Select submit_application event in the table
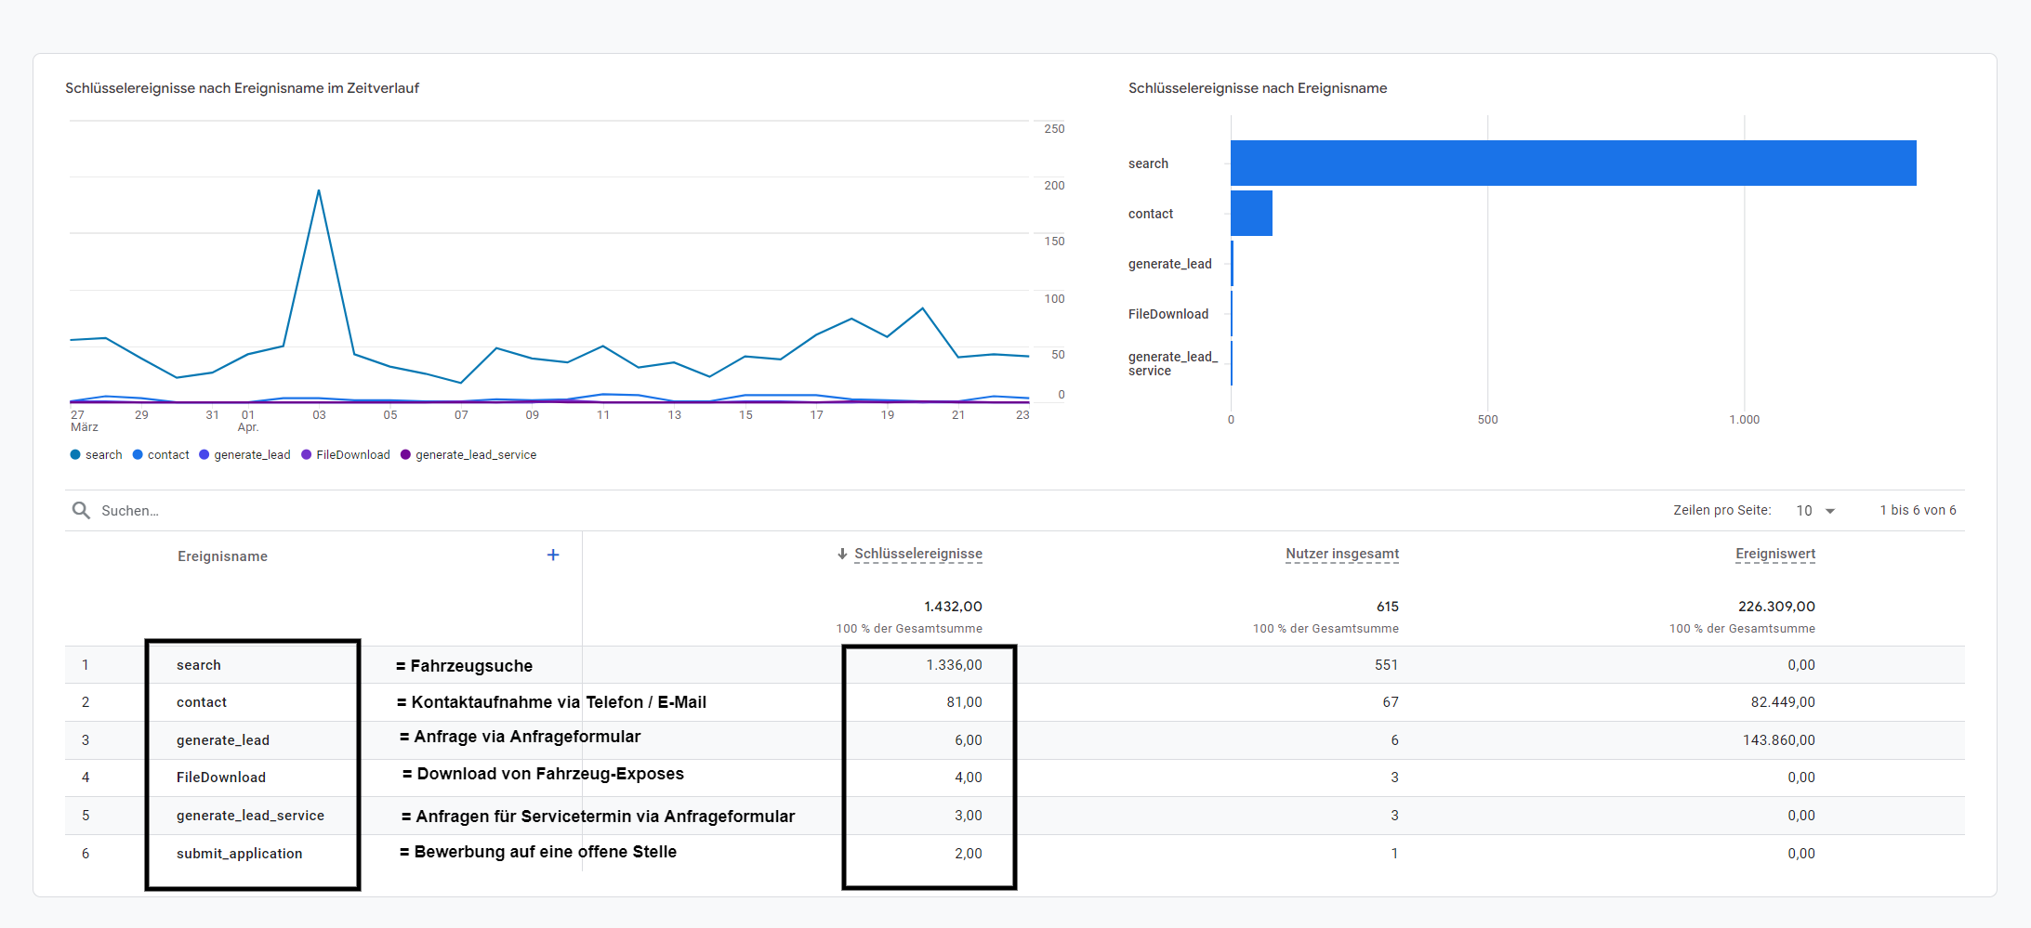Viewport: 2031px width, 928px height. tap(239, 854)
